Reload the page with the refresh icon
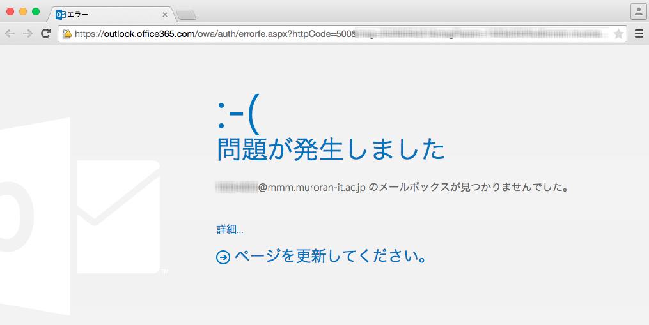 pyautogui.click(x=46, y=33)
